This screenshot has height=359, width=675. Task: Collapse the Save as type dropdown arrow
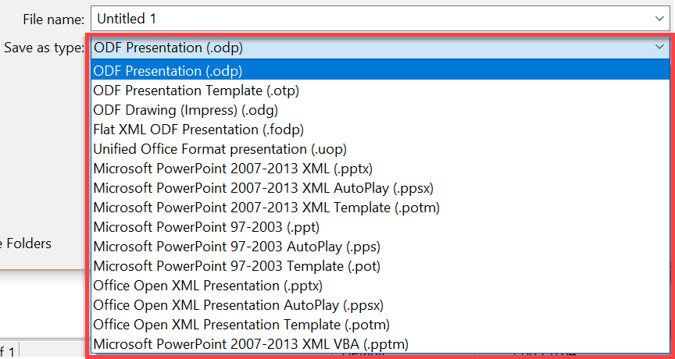point(659,47)
